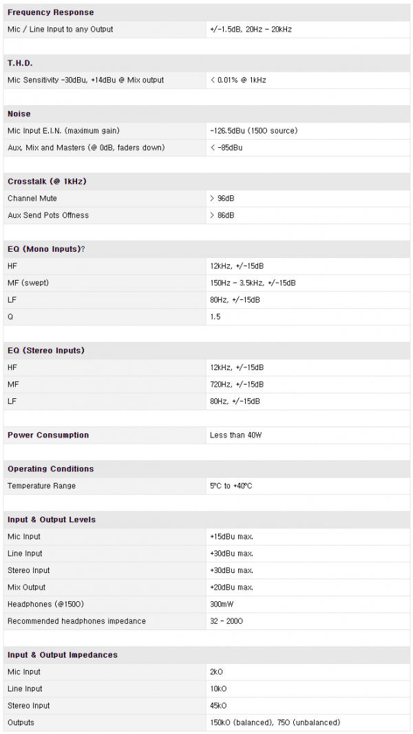The image size is (413, 734).
Task: Click the Channel Mute row label
Action: point(32,199)
